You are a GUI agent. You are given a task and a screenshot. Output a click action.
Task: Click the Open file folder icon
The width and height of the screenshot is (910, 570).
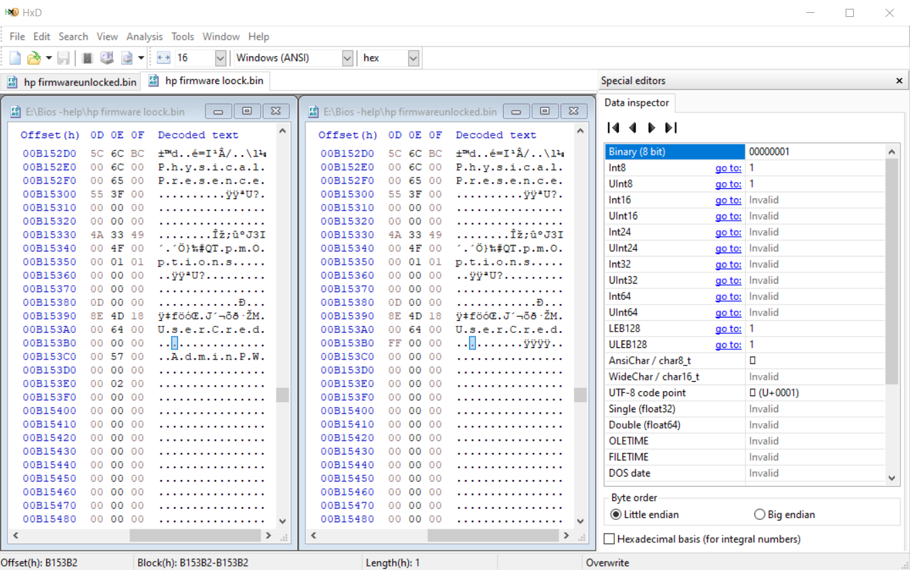[x=34, y=58]
